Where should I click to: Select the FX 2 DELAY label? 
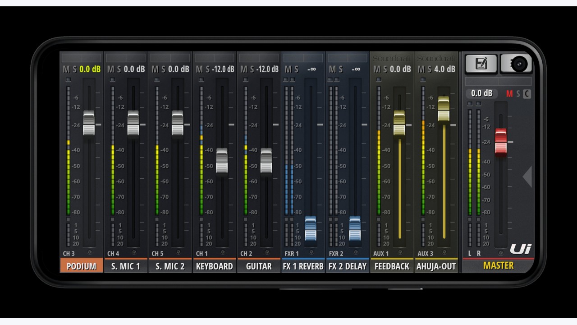point(348,266)
